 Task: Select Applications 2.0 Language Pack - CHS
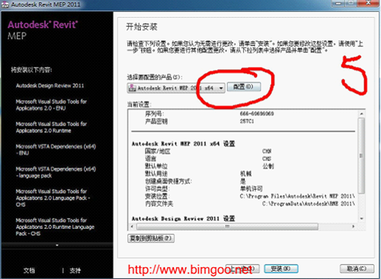click(x=53, y=198)
